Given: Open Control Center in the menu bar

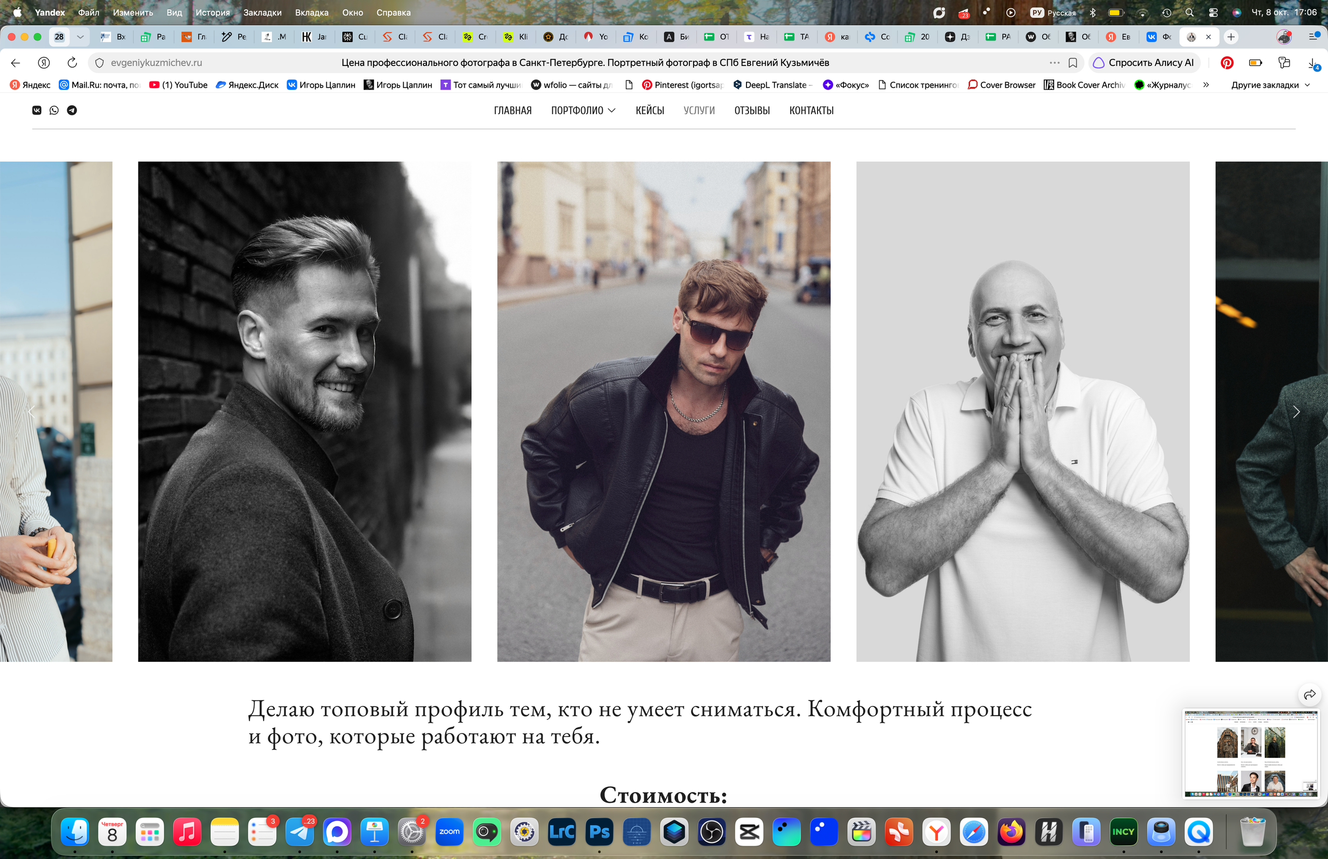Looking at the screenshot, I should 1213,12.
